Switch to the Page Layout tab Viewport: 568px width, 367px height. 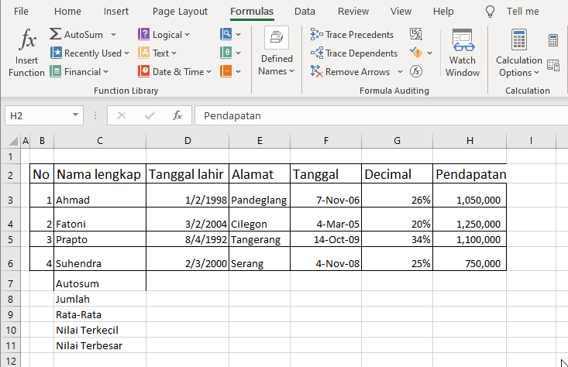point(180,12)
